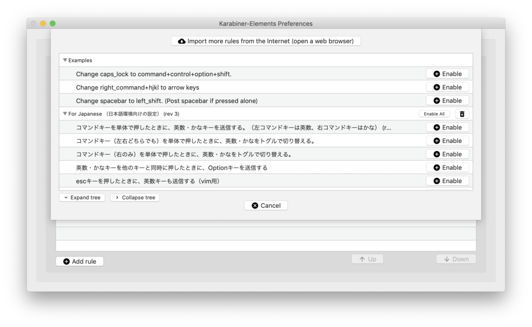
Task: Select text 'Change right_command+hjkl to arrow keys'
Action: point(137,87)
